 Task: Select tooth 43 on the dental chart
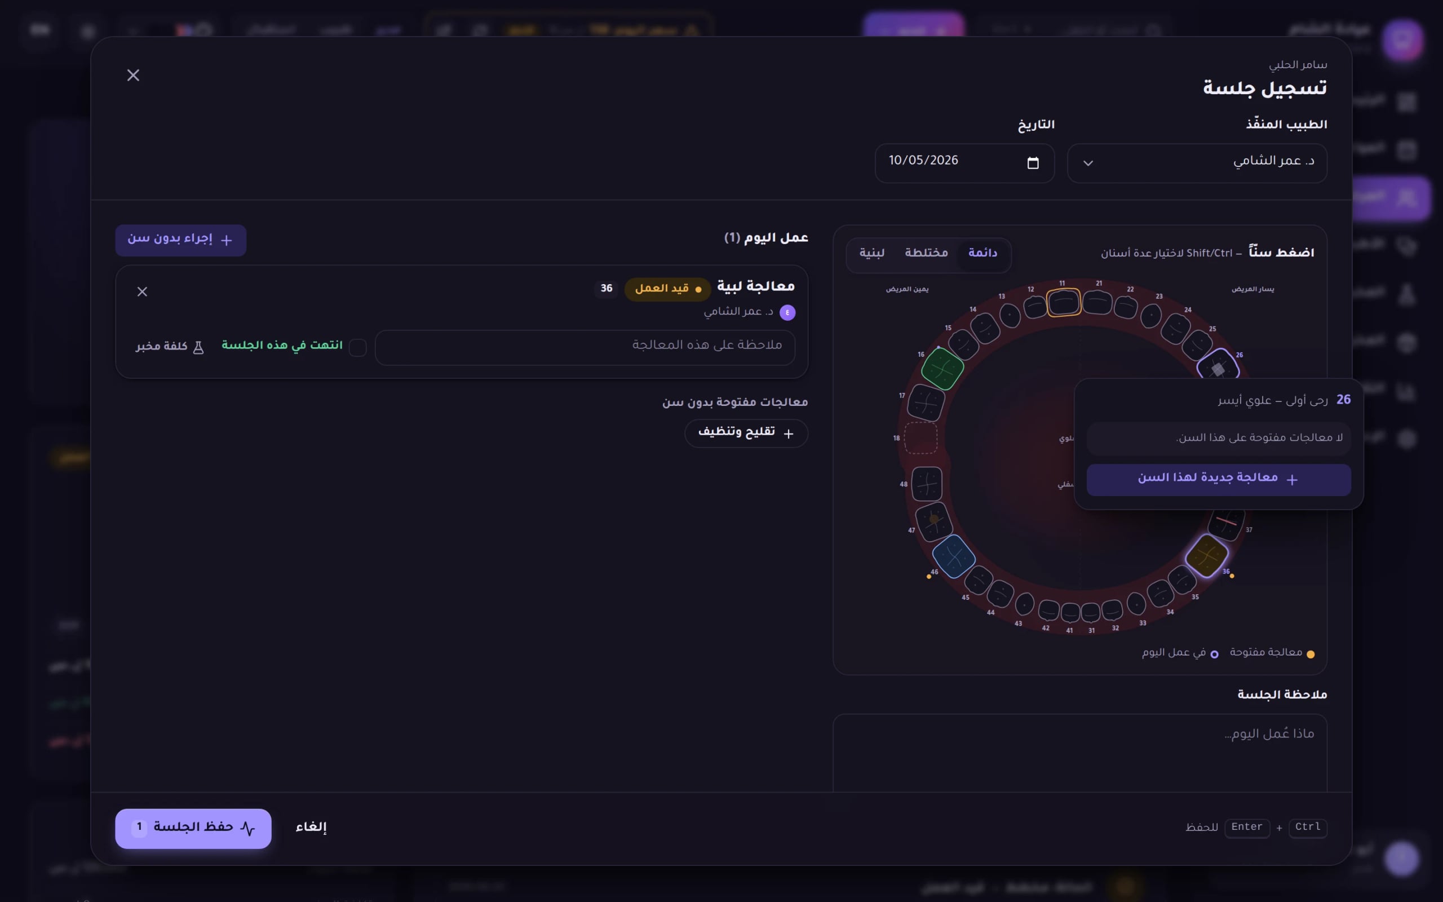click(1024, 604)
